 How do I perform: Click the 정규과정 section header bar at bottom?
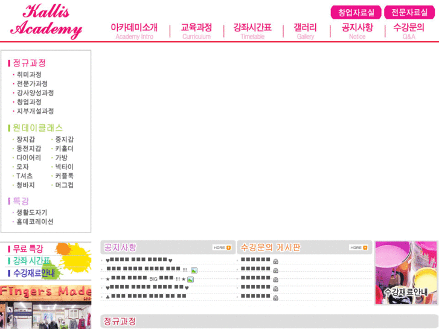click(269, 321)
